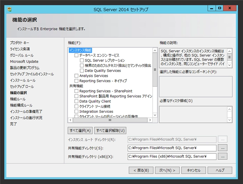Click 機能構成ルール step in sidebar
Screen dimensions: 243x184
coord(21,105)
